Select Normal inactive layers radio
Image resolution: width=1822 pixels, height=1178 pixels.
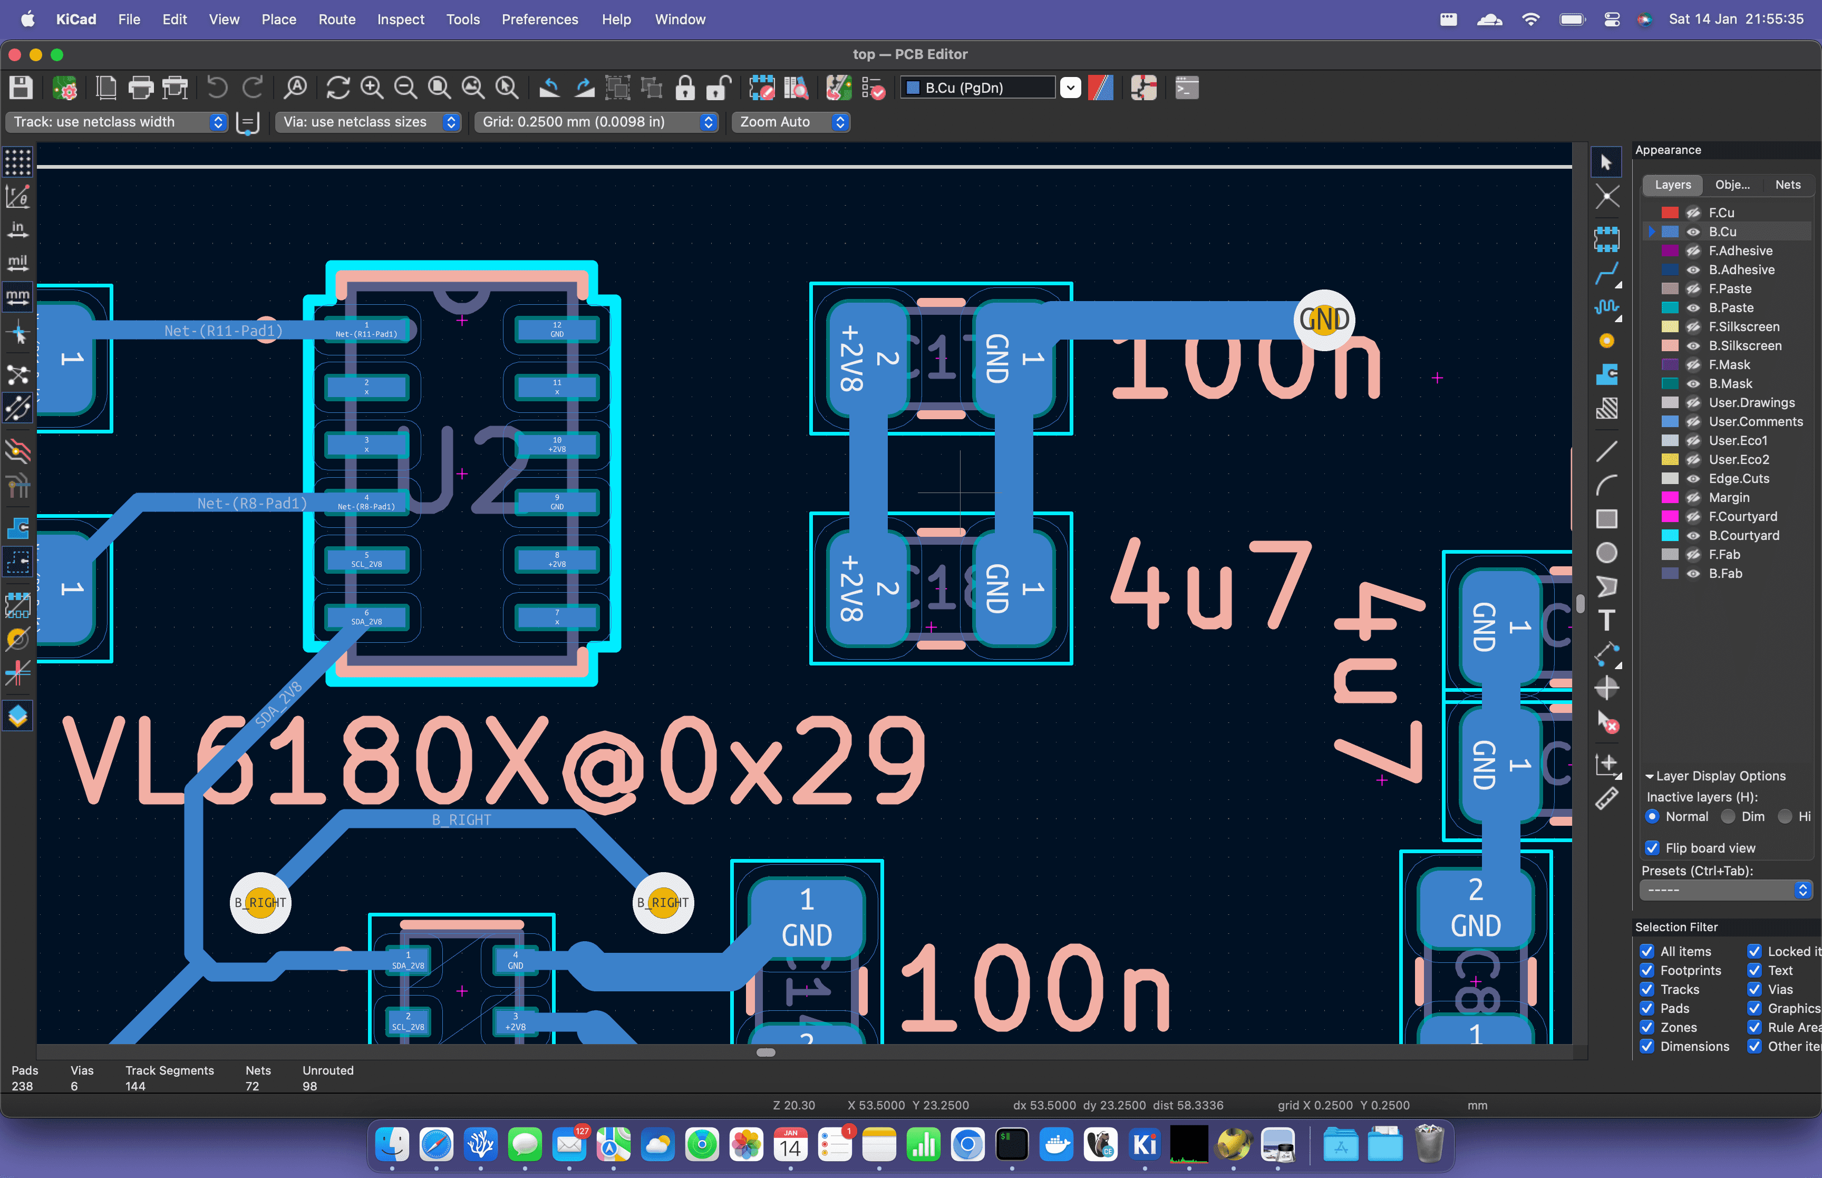[x=1652, y=817]
